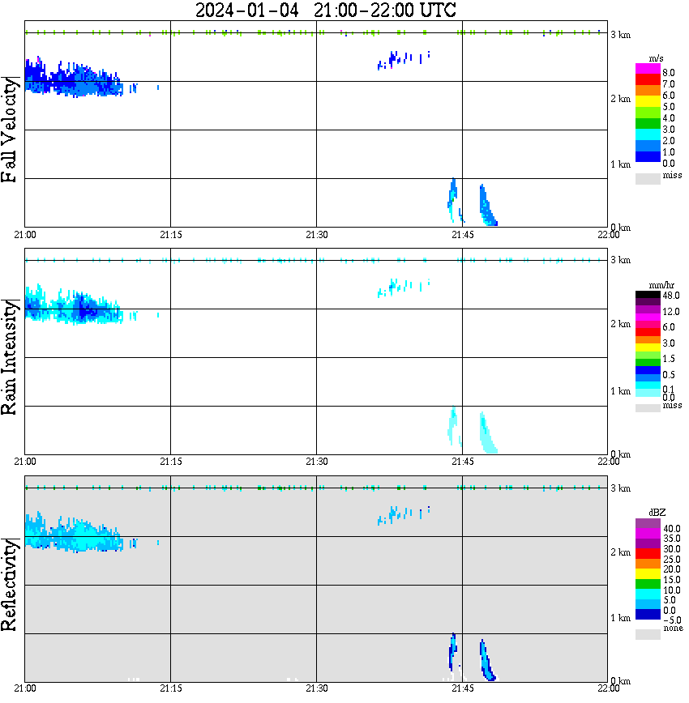
Task: Select the red swatch in the mm/hr legend
Action: [648, 332]
